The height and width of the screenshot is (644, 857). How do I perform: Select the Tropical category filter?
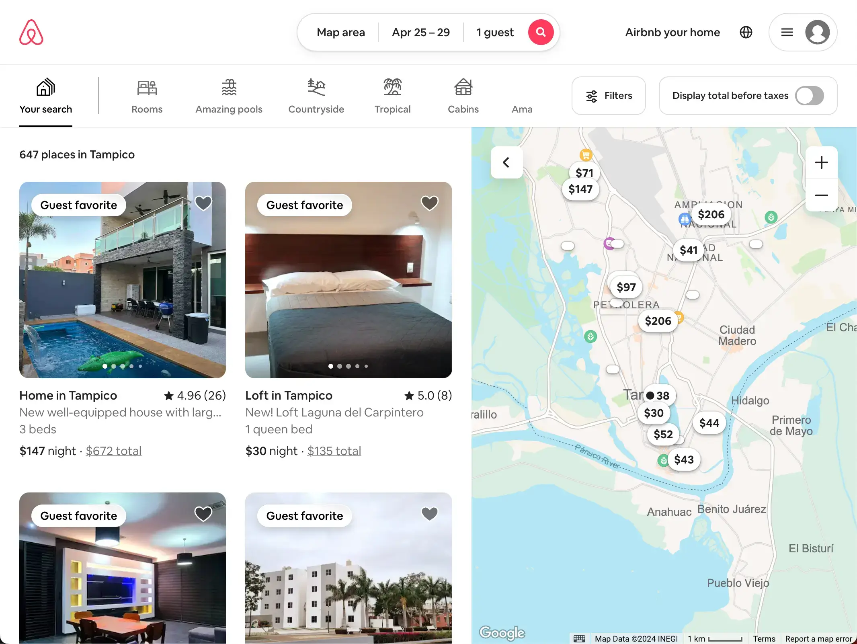coord(392,95)
